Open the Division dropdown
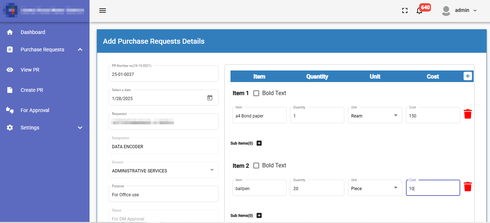This screenshot has width=490, height=223. (x=163, y=171)
